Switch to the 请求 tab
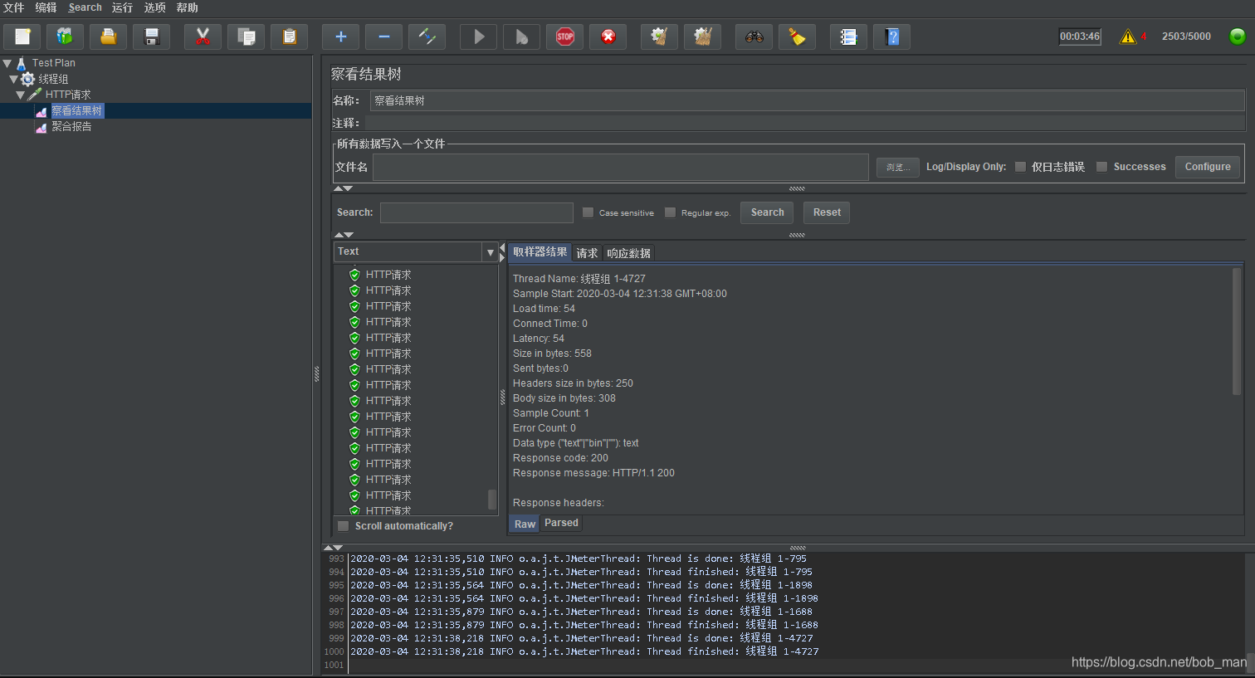Viewport: 1255px width, 678px height. point(587,253)
